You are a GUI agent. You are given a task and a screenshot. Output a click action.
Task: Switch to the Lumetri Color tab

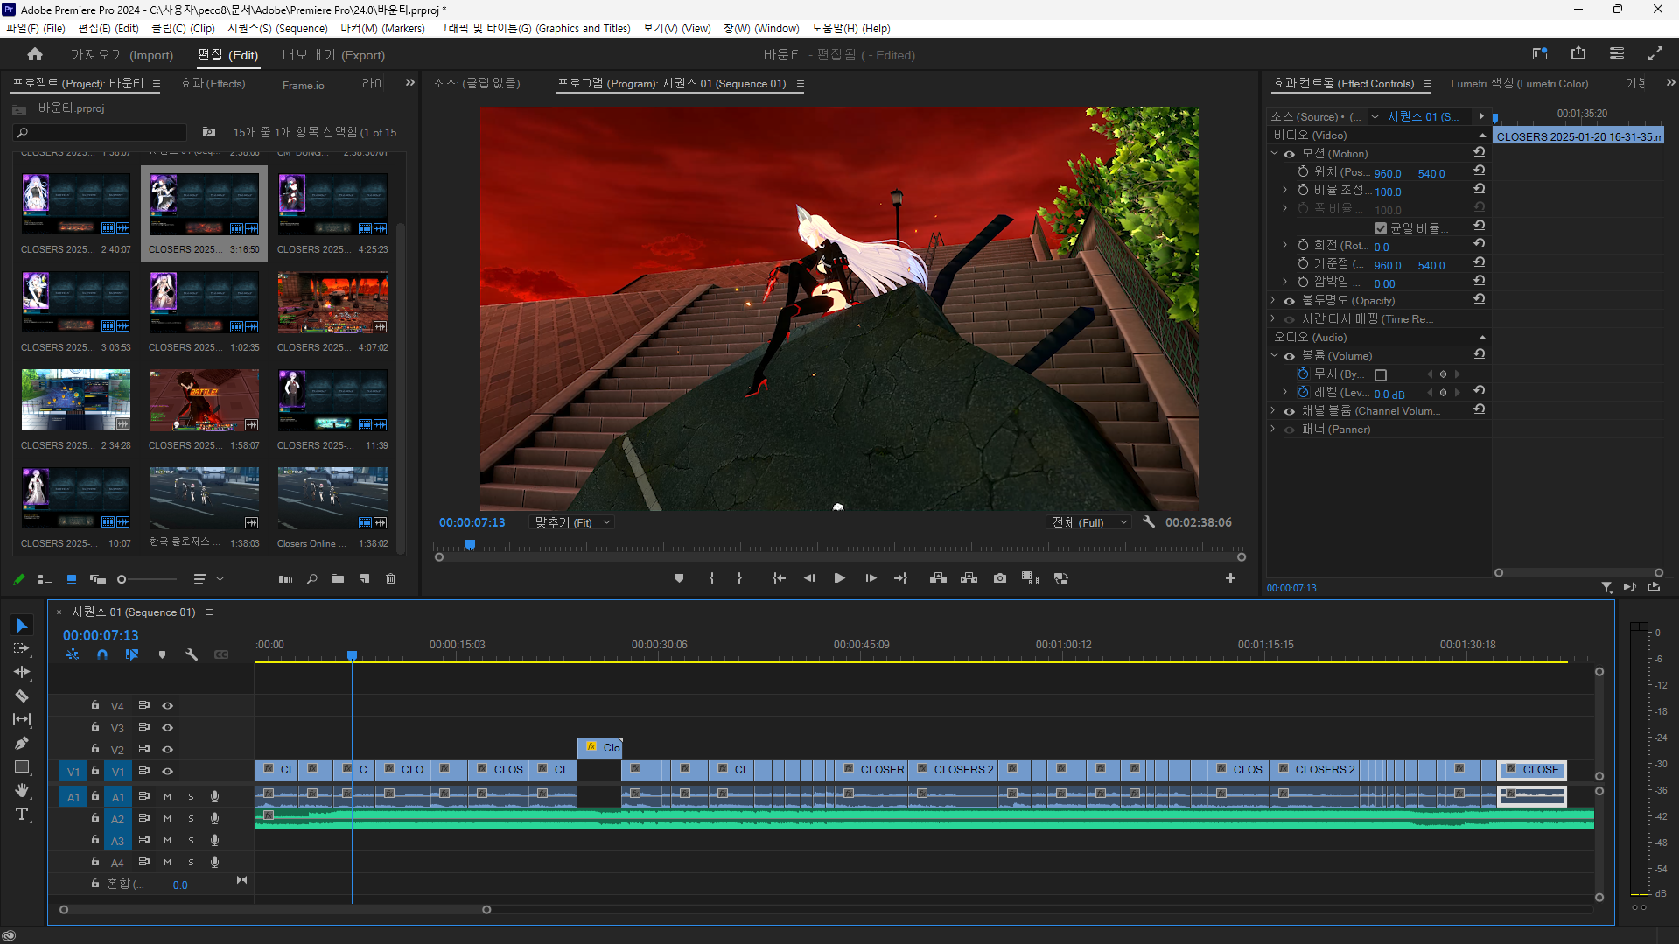[x=1519, y=84]
